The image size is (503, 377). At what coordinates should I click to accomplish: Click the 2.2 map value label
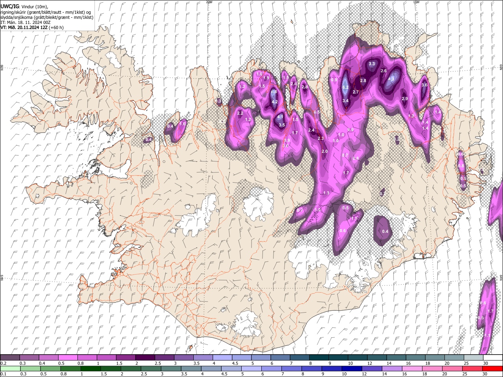240,113
